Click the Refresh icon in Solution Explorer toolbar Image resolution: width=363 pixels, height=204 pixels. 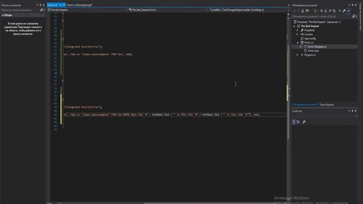tap(326, 11)
